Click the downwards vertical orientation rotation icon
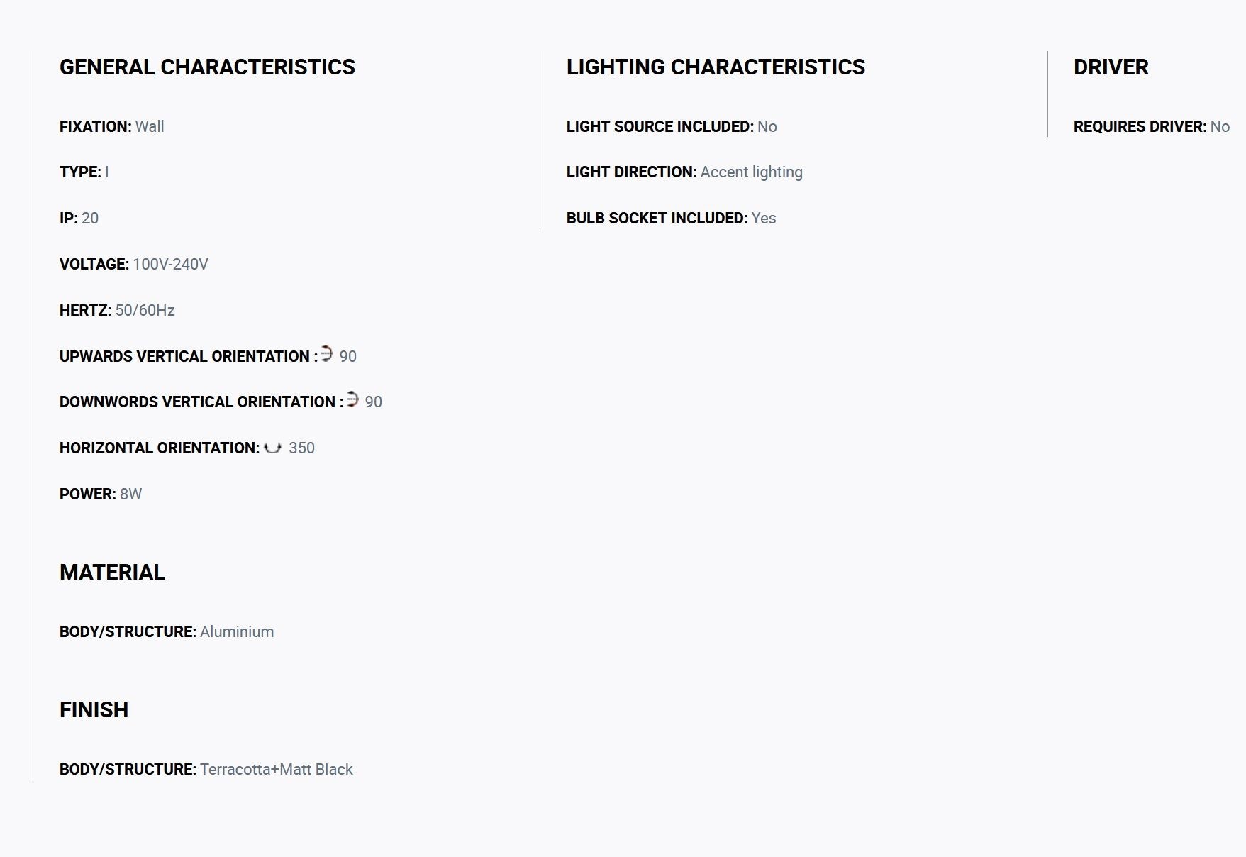 tap(352, 399)
